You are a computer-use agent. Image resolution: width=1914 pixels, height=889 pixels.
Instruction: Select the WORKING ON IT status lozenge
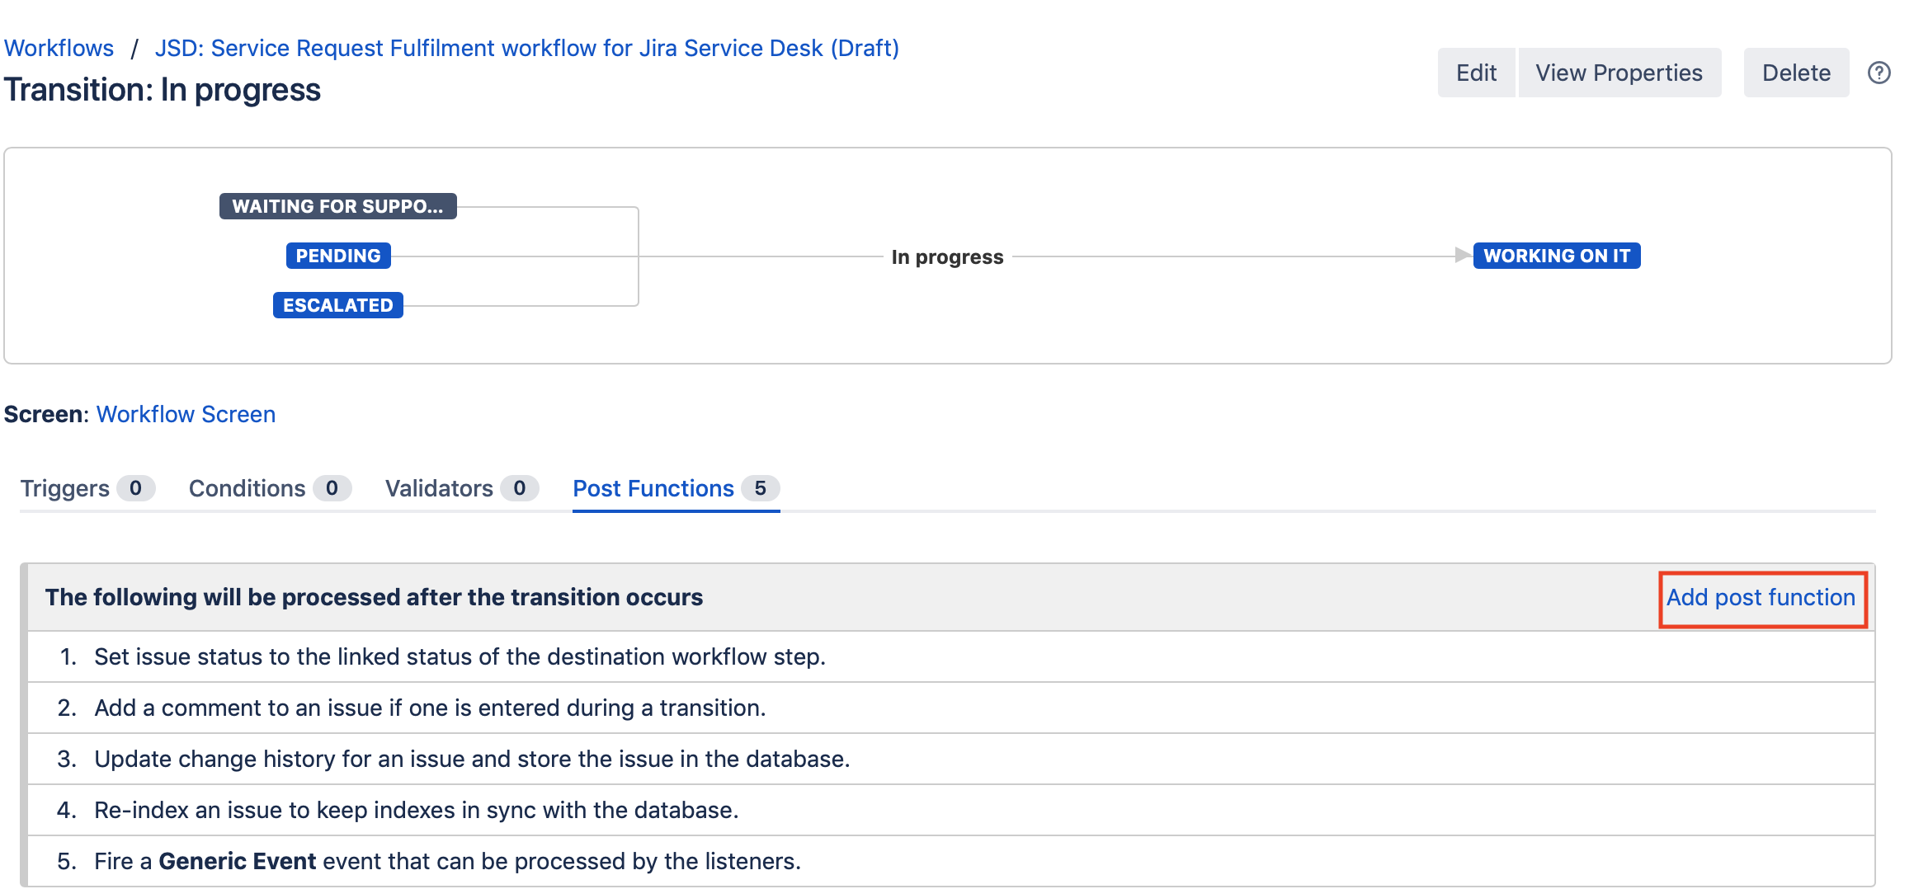(x=1556, y=256)
